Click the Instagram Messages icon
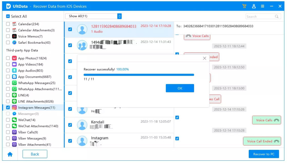The image size is (287, 163). (14, 108)
